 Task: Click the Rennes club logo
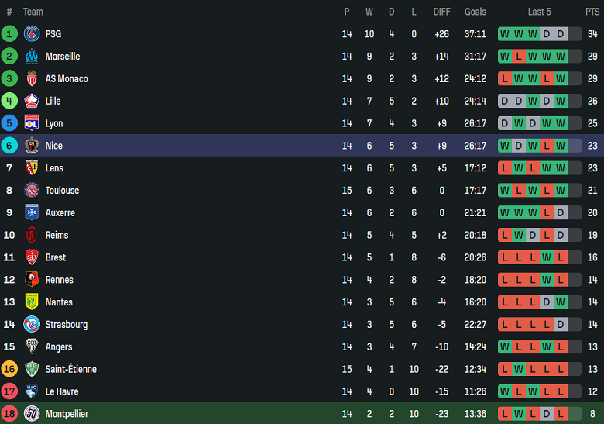coord(32,280)
